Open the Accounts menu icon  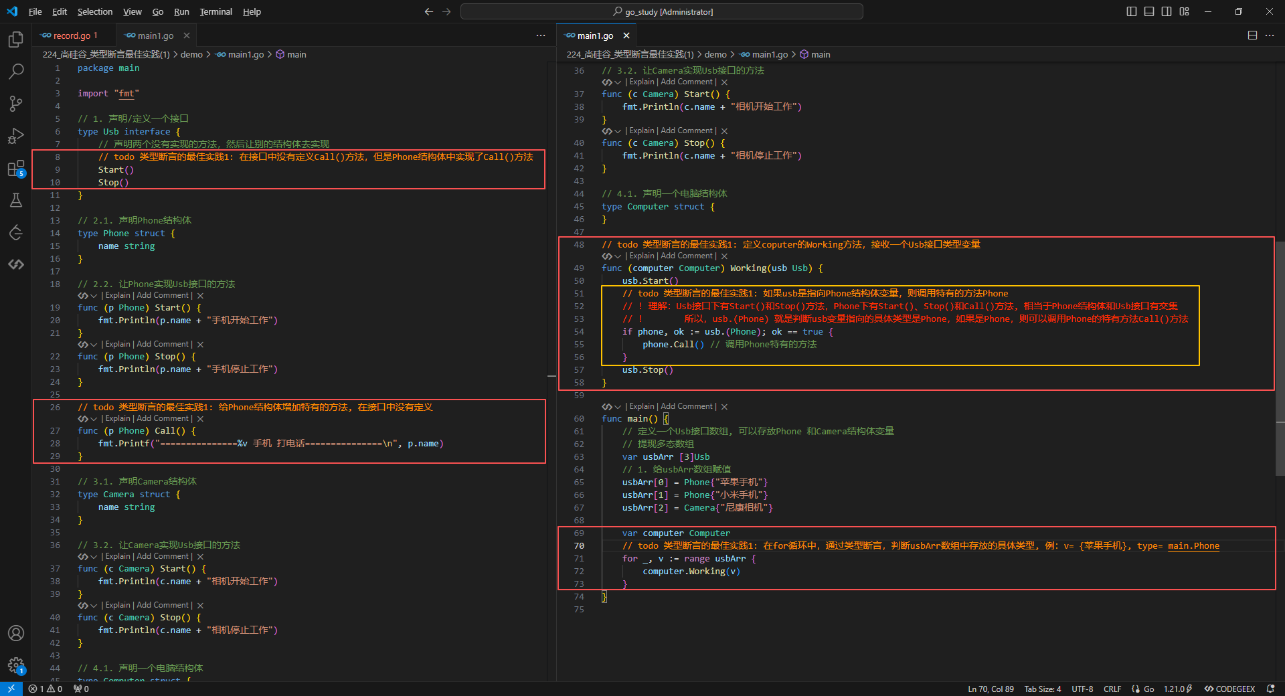[x=16, y=633]
